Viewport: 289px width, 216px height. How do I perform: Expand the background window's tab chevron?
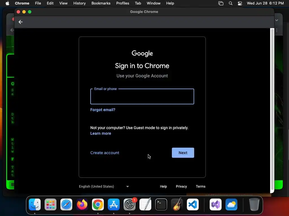277,20
